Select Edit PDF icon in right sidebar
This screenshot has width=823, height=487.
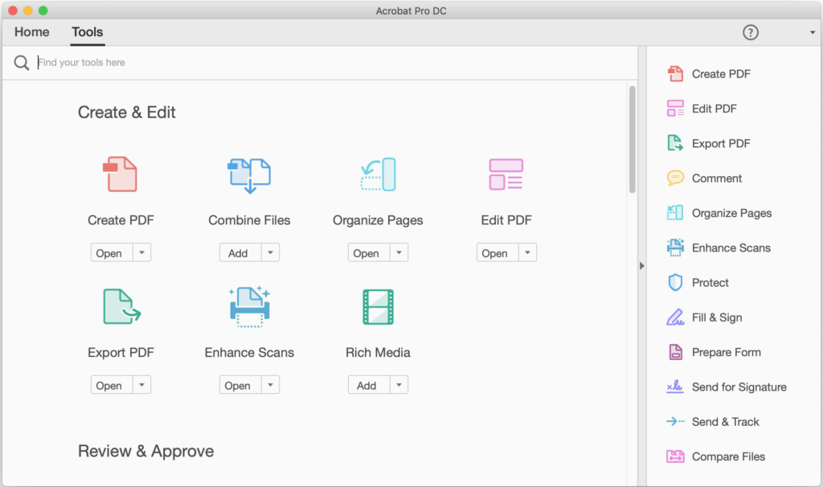click(x=675, y=108)
